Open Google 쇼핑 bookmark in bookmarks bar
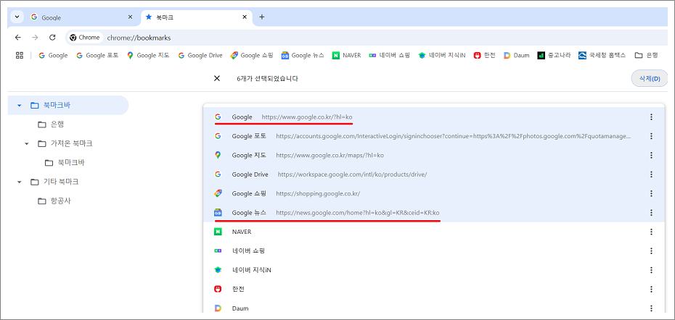This screenshot has width=675, height=320. [252, 56]
